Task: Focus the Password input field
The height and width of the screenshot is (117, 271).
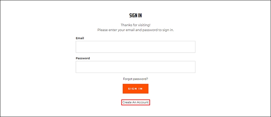Action: click(135, 67)
